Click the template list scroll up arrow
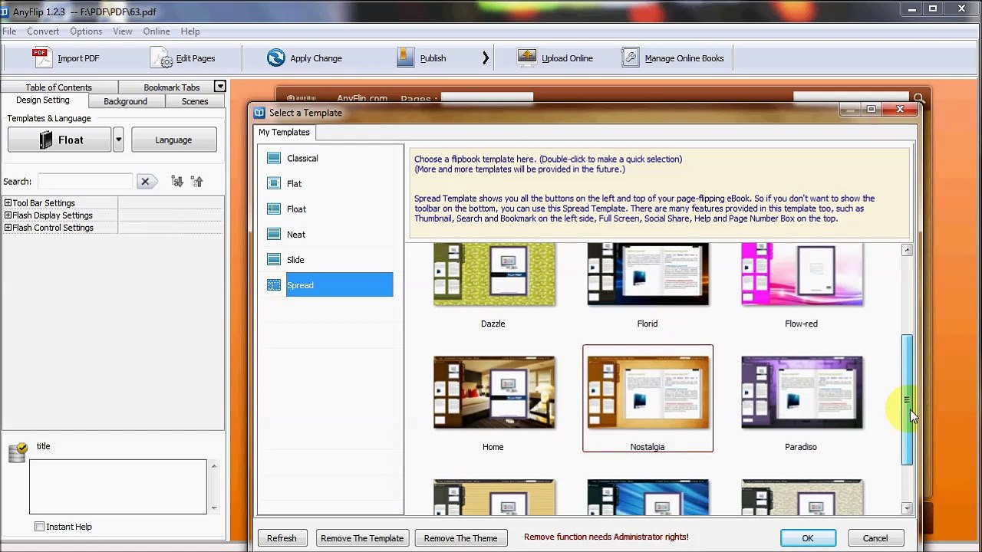The width and height of the screenshot is (982, 552). tap(907, 250)
